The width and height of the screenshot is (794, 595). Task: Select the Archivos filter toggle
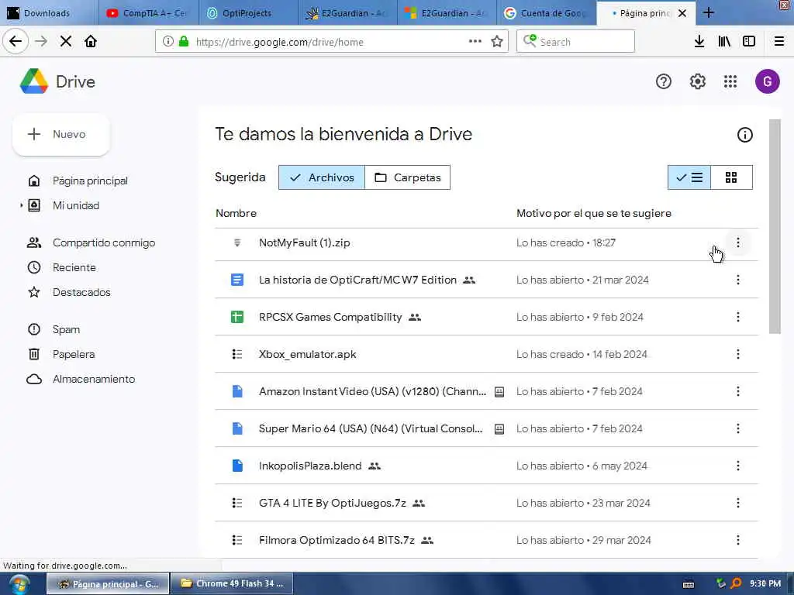pyautogui.click(x=322, y=177)
